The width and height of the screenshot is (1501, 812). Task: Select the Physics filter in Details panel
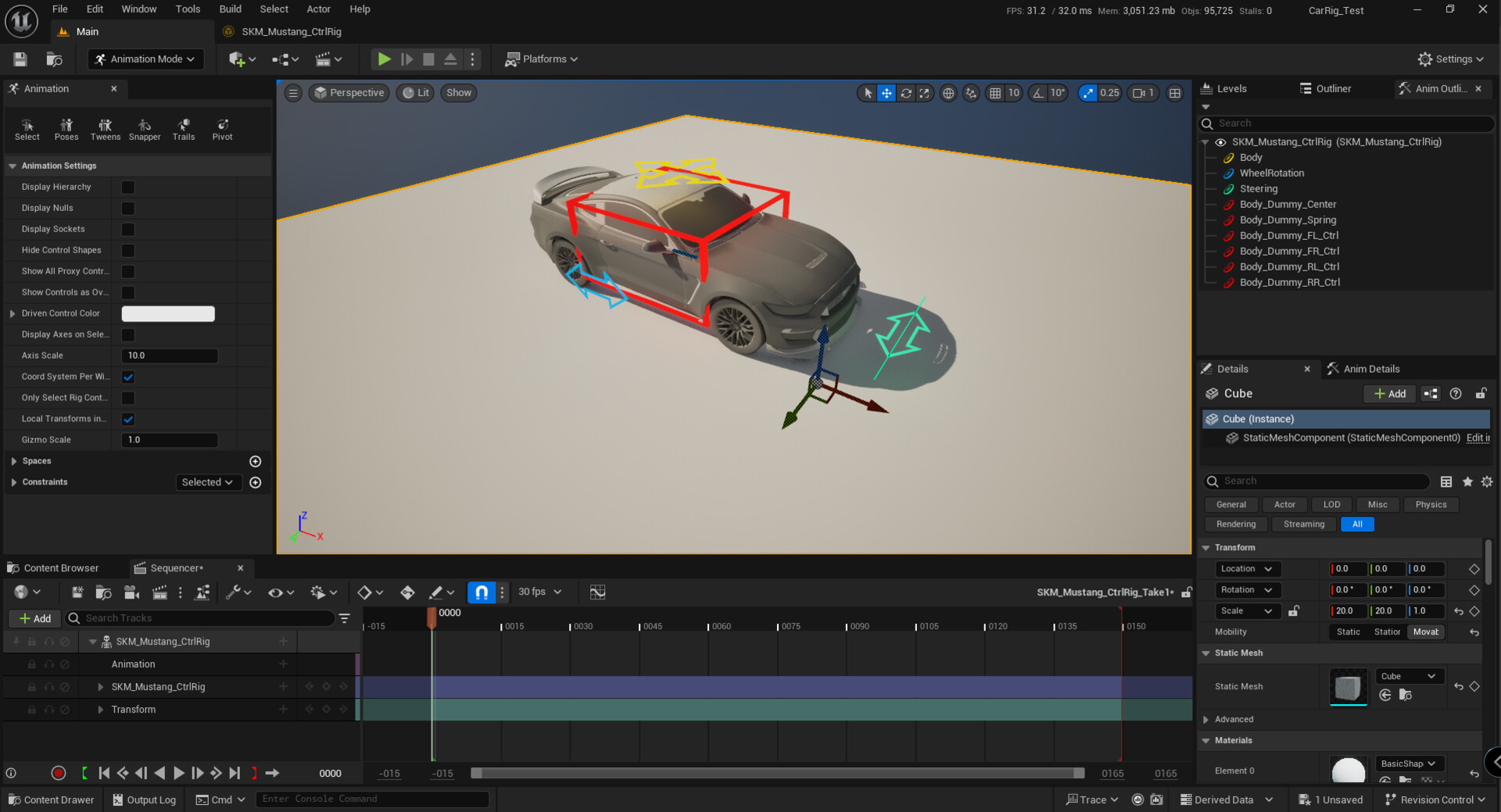coord(1431,504)
